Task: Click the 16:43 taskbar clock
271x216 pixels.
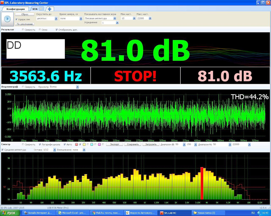Action: 265,213
